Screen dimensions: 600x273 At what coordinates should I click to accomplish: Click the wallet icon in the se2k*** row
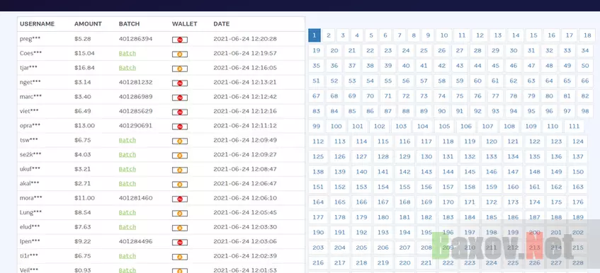(179, 156)
